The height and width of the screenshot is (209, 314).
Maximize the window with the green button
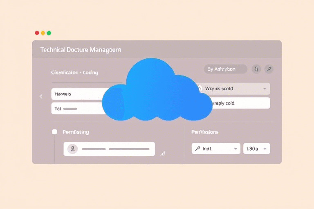click(49, 33)
